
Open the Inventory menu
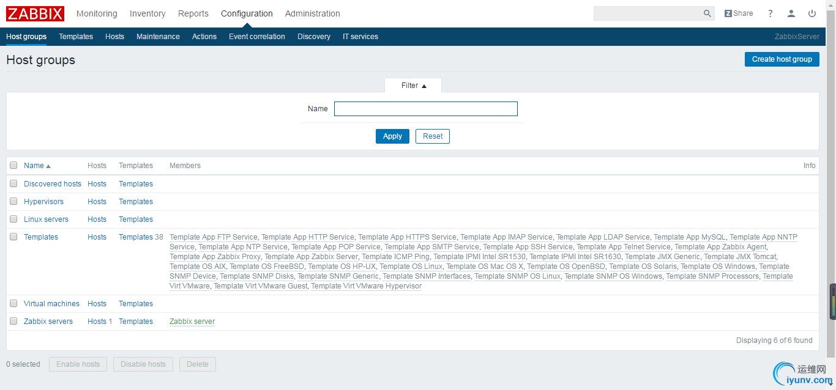[147, 13]
